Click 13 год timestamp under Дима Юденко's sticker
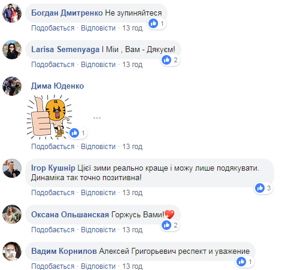The height and width of the screenshot is (270, 285). [132, 147]
